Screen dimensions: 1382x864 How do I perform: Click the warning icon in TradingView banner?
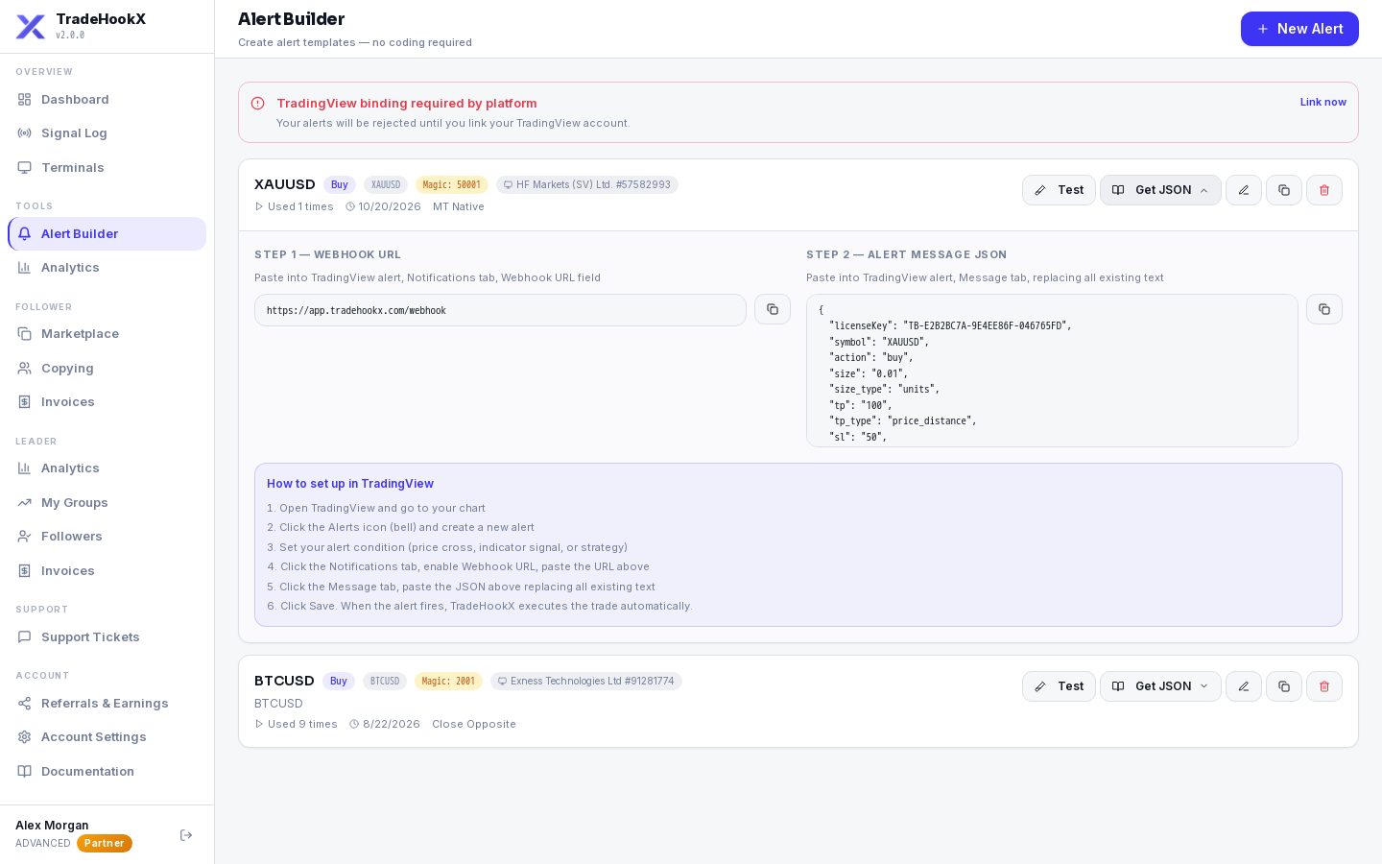[x=257, y=104]
